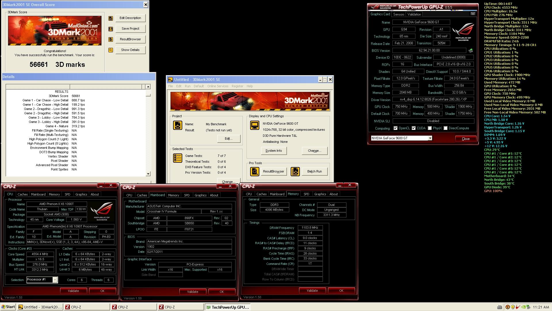Screen dimensions: 552x311
Task: Click Validate in the CPU-Z memory window
Action: point(312,291)
